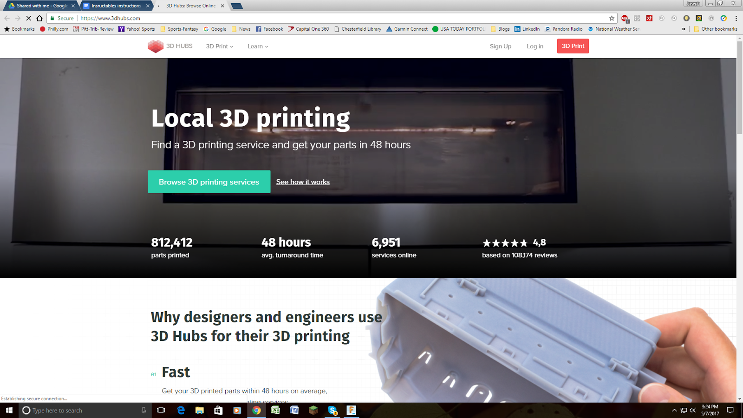
Task: Switch to Insructables instructions tab
Action: click(116, 6)
